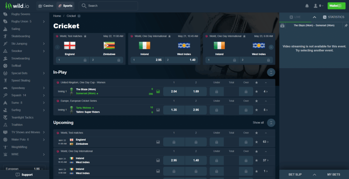Go to Home breadcrumb link
This screenshot has width=349, height=179.
(x=57, y=16)
